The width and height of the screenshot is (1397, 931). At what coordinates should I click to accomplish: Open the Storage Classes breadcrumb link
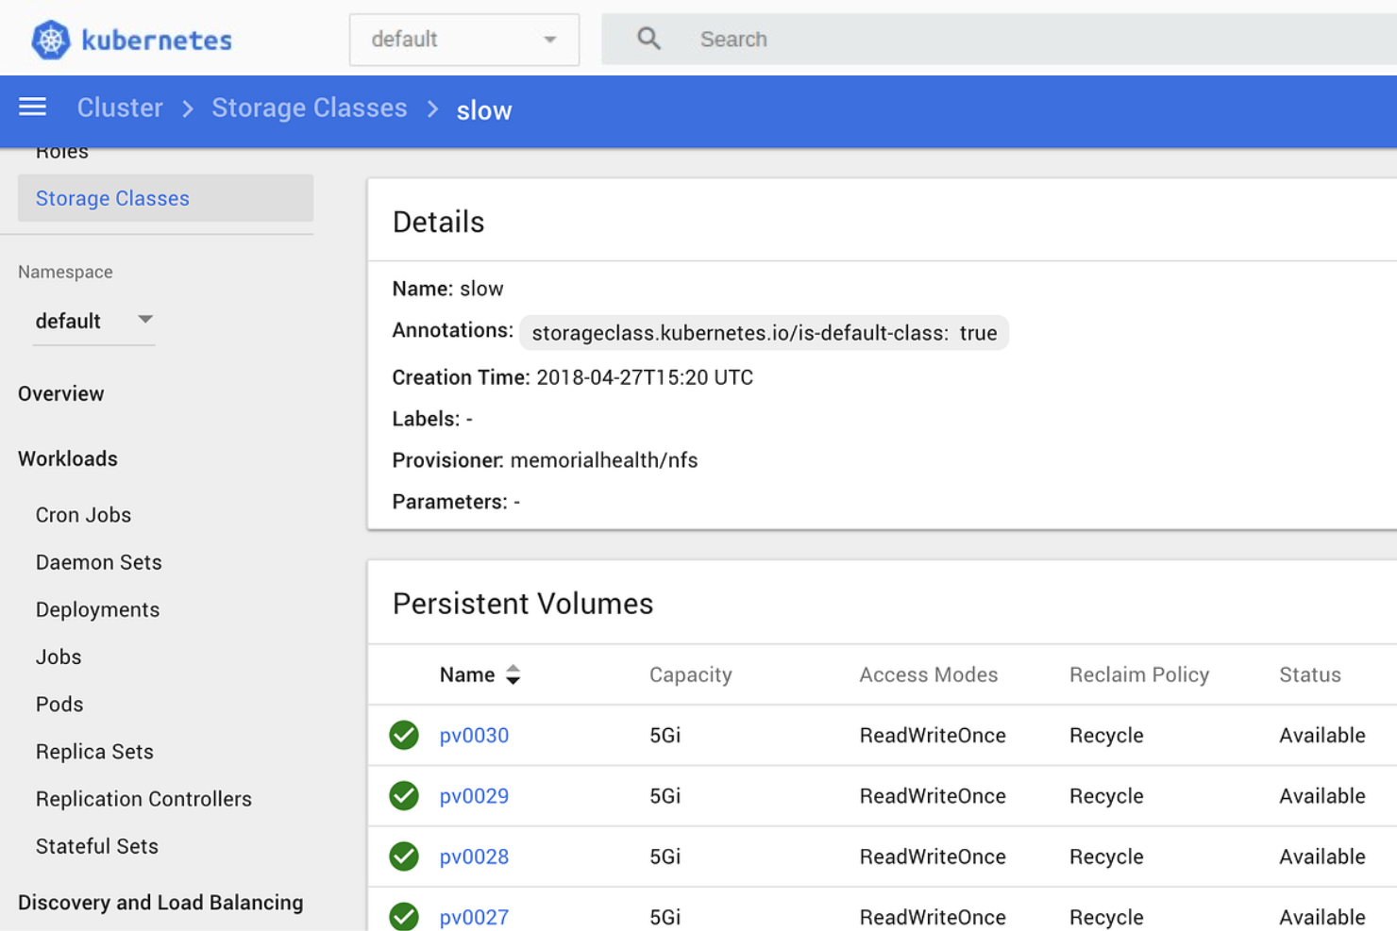point(310,108)
